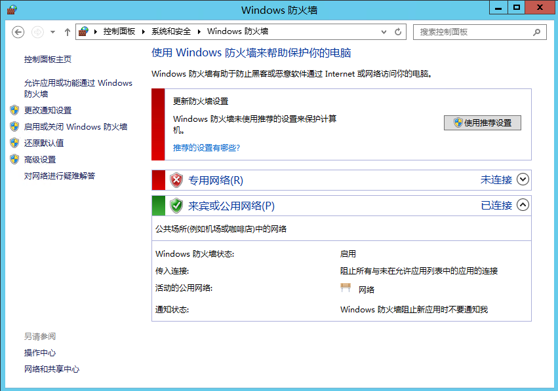Select 还原默认值 in the sidebar
Viewport: 558px width, 391px height.
44,143
